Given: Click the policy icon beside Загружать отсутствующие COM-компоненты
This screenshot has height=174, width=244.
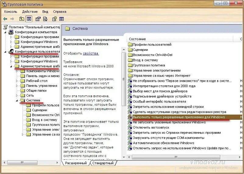Looking at the screenshot, I should coord(130,138).
